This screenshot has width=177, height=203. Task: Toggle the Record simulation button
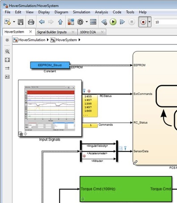pyautogui.click(x=143, y=22)
